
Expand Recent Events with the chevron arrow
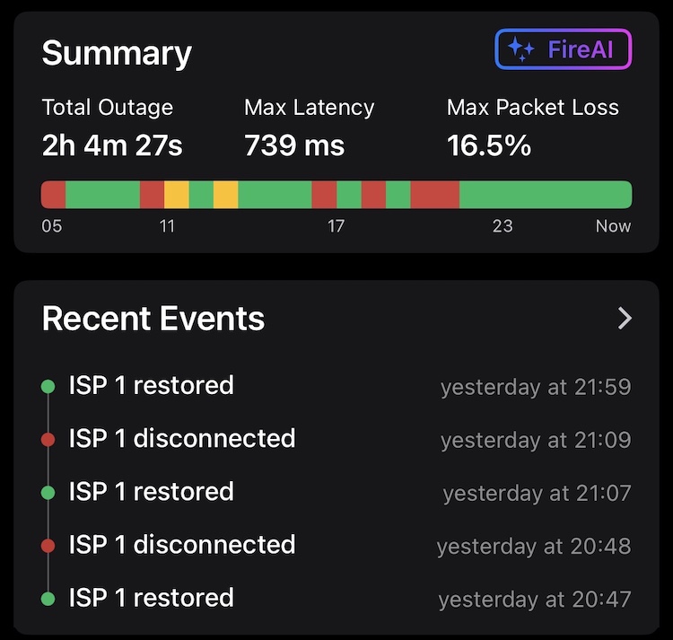[x=625, y=319]
